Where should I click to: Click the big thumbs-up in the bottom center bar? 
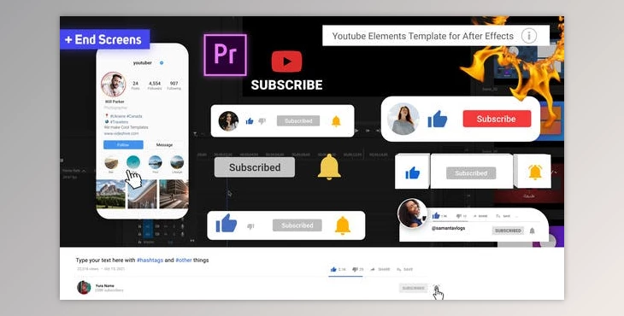pyautogui.click(x=226, y=224)
